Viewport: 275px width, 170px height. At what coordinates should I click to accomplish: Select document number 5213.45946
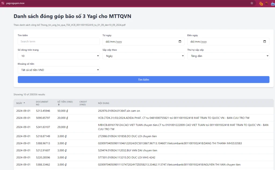43,111
